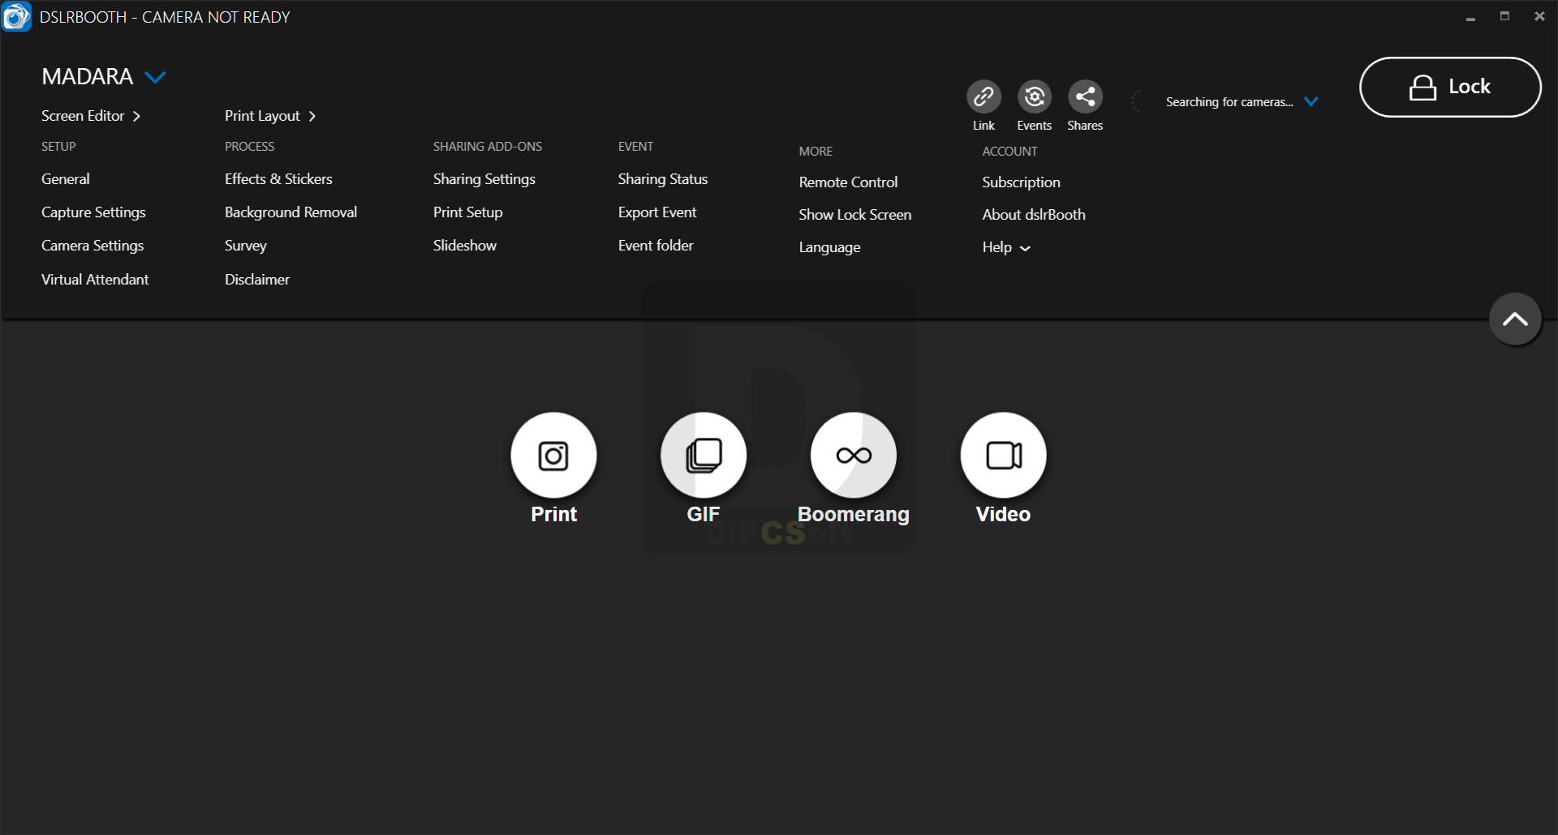
Task: Open Survey settings
Action: [246, 246]
